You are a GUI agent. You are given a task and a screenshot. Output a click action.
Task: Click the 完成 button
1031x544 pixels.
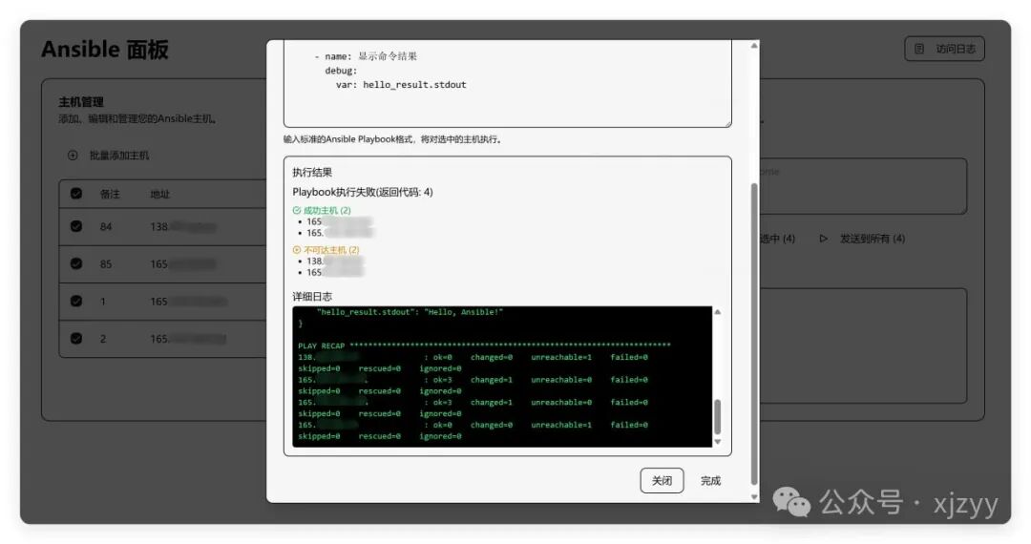tap(710, 480)
